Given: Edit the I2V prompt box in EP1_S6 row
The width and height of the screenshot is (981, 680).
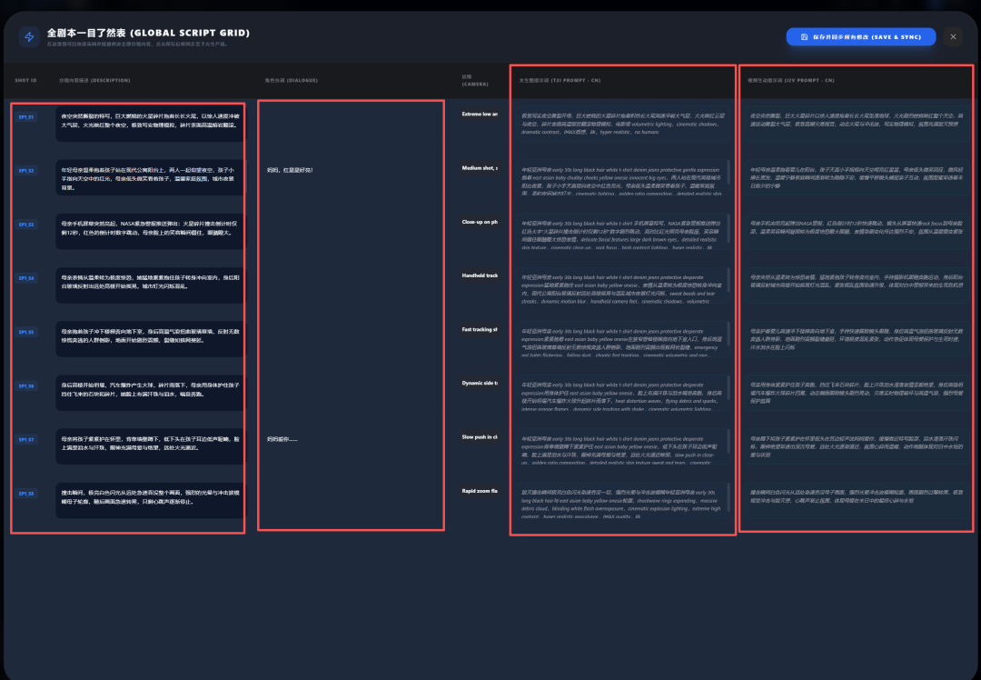Looking at the screenshot, I should [x=857, y=394].
